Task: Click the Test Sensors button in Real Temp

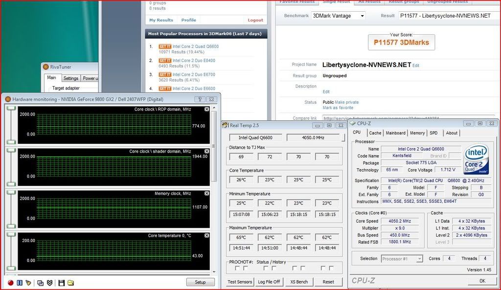Action: 240,282
